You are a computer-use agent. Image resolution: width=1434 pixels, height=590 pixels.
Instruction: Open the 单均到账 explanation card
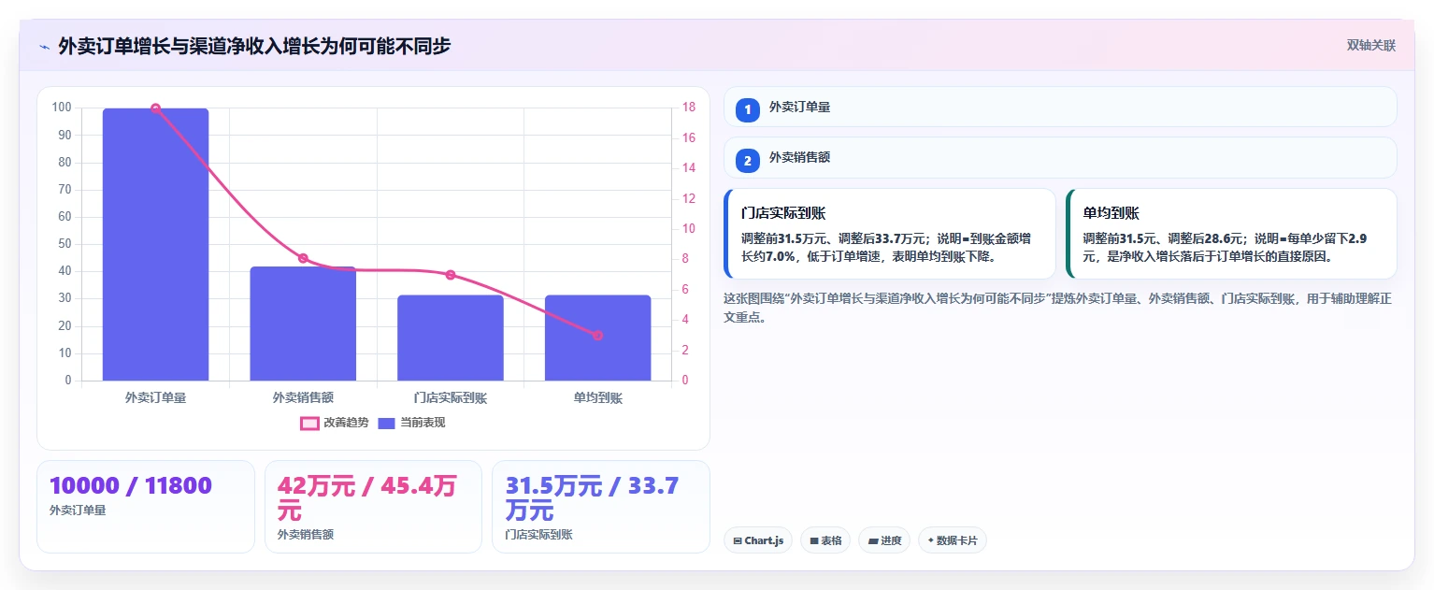tap(1231, 234)
